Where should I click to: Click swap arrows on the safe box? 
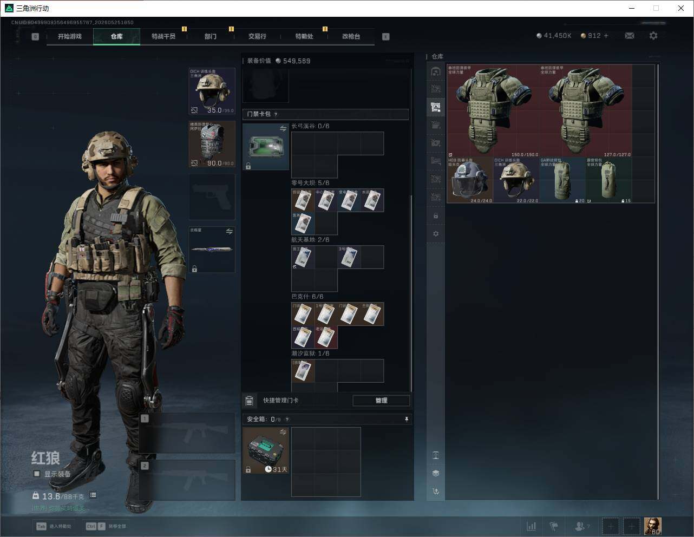(x=283, y=432)
